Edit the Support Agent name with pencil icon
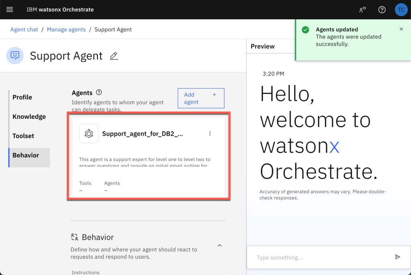The width and height of the screenshot is (411, 275). (x=114, y=56)
